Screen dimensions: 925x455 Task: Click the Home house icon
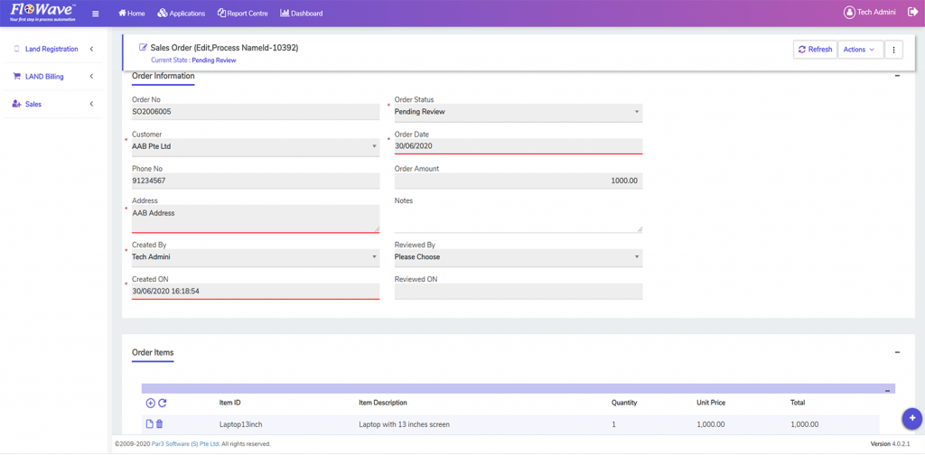122,13
